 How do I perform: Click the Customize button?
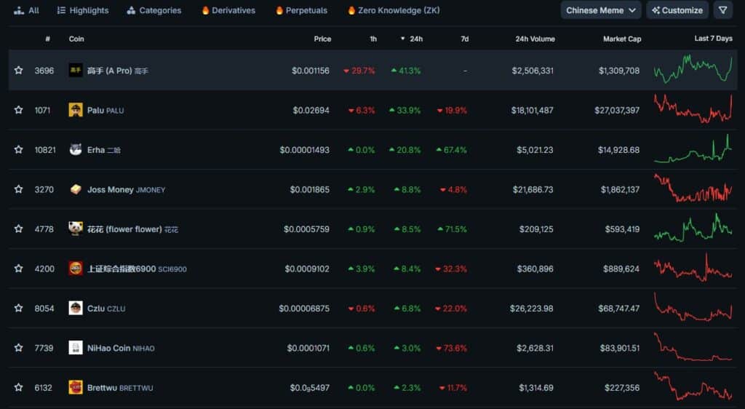point(677,10)
